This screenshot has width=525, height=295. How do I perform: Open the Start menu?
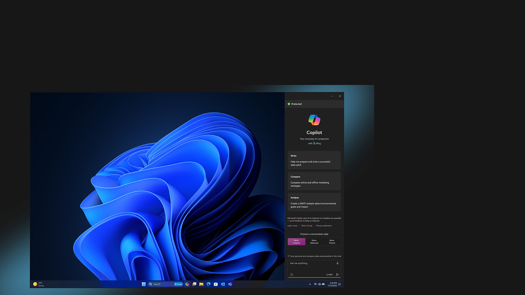pyautogui.click(x=144, y=284)
